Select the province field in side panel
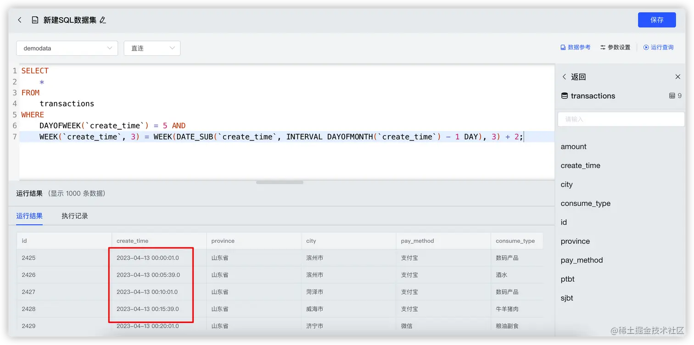This screenshot has height=345, width=694. [575, 241]
